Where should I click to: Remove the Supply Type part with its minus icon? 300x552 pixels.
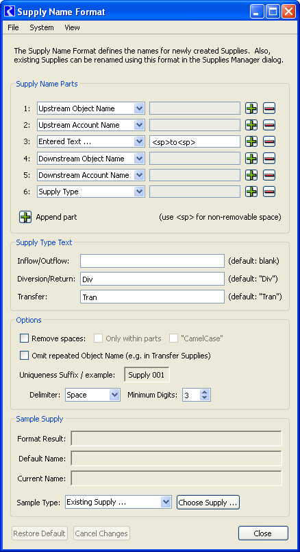click(x=269, y=192)
